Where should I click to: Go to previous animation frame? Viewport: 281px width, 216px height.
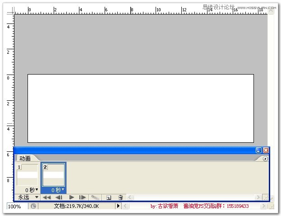[x=59, y=197]
